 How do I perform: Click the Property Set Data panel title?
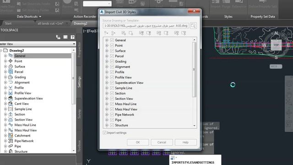point(262,16)
